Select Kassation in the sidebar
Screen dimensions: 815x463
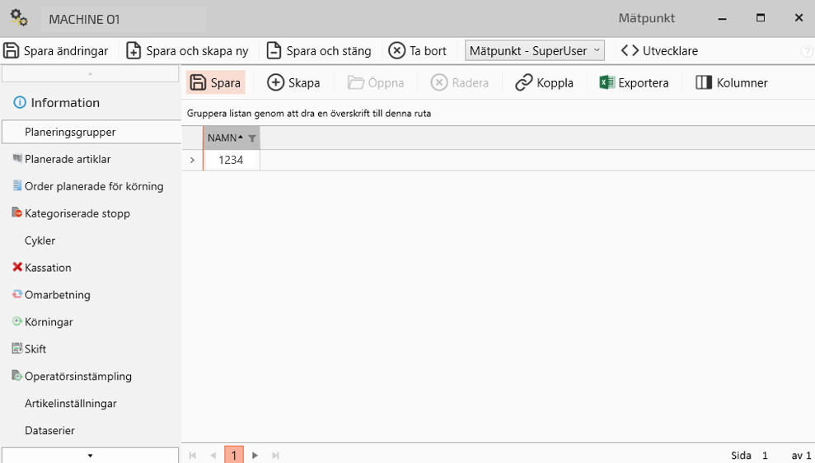[48, 268]
